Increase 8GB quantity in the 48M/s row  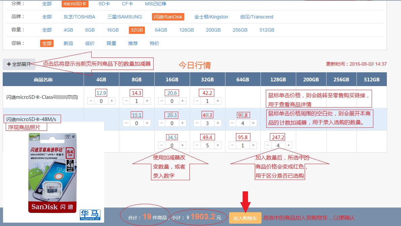(x=147, y=123)
